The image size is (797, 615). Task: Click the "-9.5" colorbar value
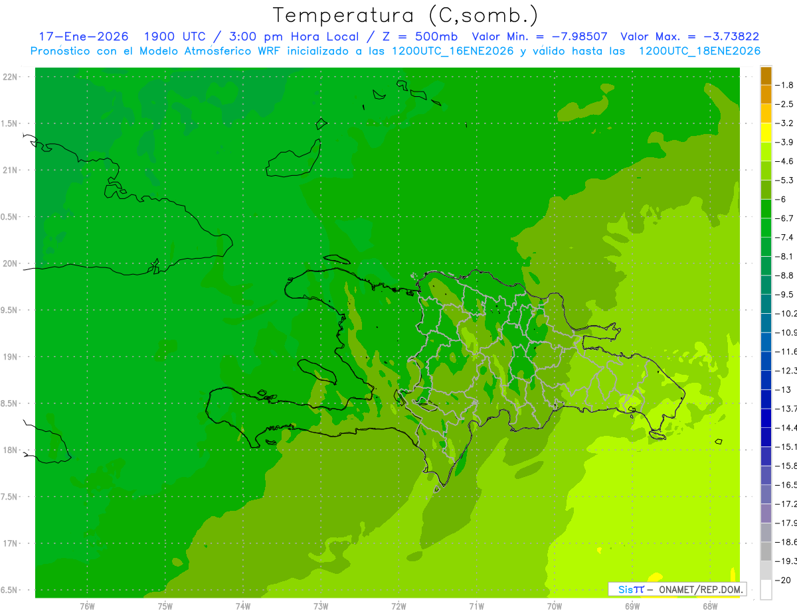[785, 294]
